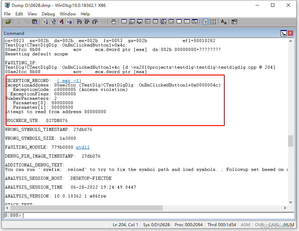Viewport: 299px width, 231px height.
Task: Click the Step Into toolbar icon
Action: click(79, 22)
